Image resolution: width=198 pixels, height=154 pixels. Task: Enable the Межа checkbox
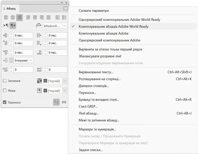pyautogui.click(x=5, y=91)
